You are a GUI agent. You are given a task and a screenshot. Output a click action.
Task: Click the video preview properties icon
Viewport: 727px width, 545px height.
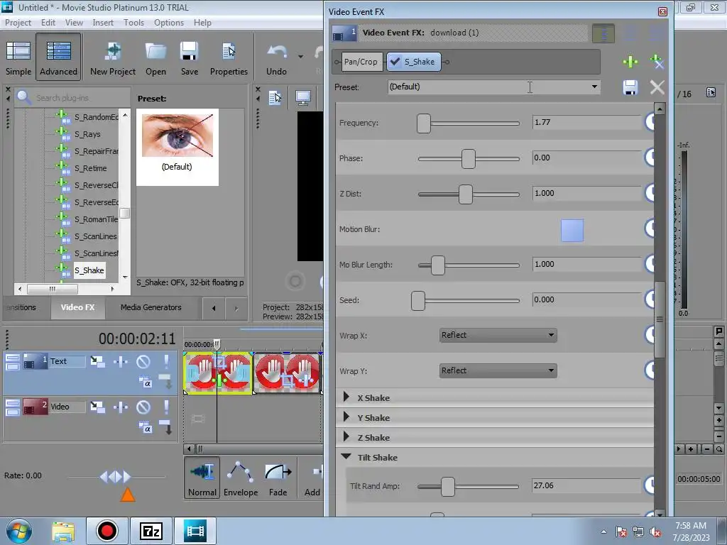pos(275,98)
